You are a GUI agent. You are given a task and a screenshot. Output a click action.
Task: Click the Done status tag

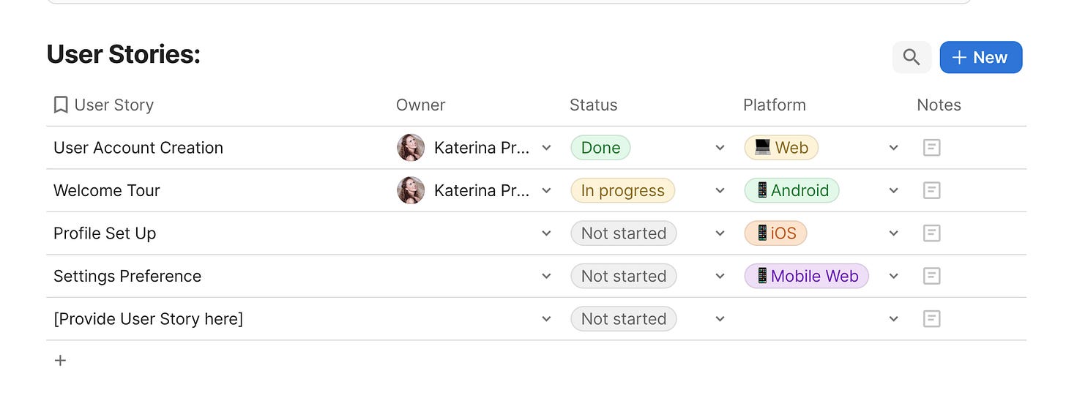[600, 148]
